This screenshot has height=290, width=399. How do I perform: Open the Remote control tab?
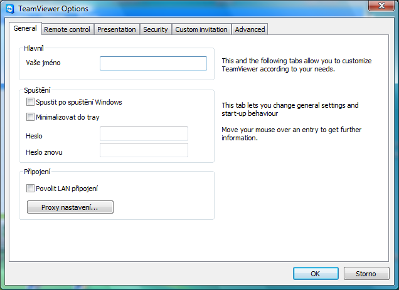tap(67, 29)
